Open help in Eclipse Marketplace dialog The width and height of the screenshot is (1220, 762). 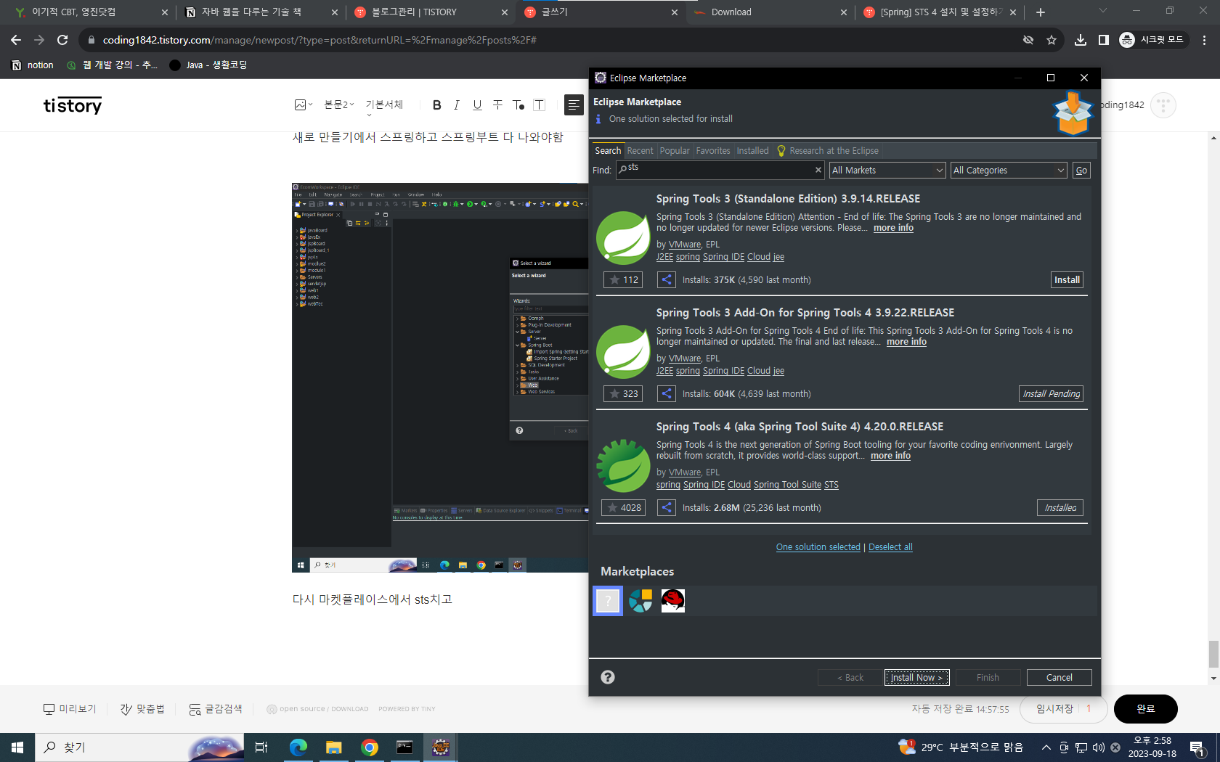pyautogui.click(x=608, y=677)
